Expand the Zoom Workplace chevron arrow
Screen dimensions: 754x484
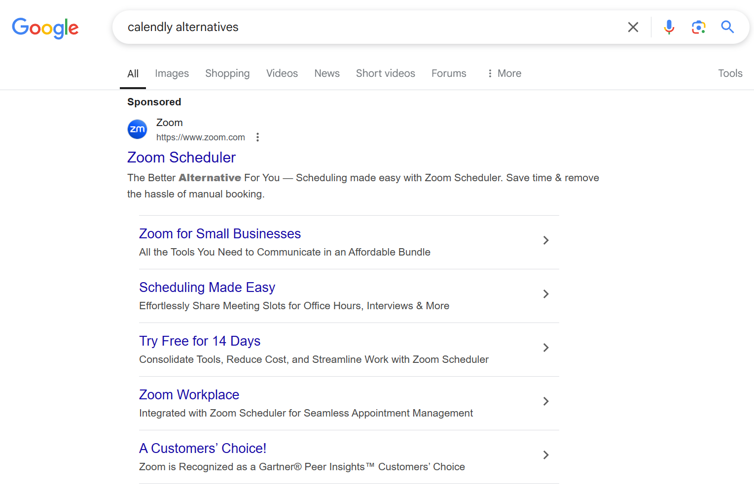tap(545, 401)
